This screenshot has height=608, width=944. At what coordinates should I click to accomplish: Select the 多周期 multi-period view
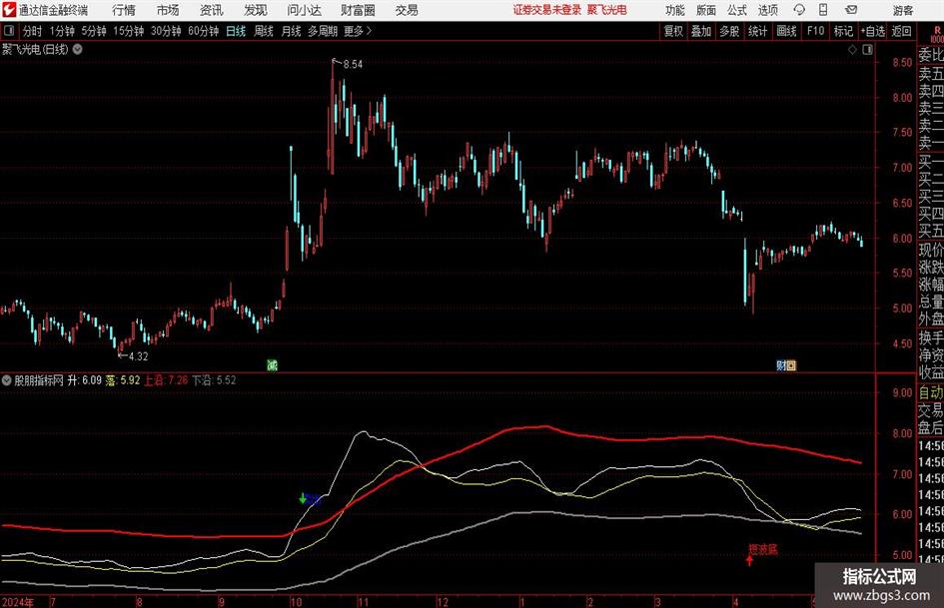coord(323,31)
